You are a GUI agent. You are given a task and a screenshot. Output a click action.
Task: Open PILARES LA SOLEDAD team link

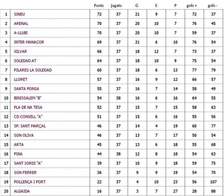[33, 70]
